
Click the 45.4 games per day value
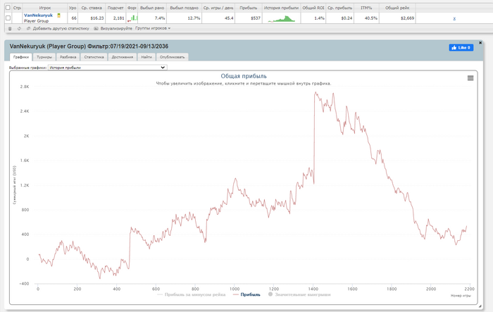click(229, 18)
